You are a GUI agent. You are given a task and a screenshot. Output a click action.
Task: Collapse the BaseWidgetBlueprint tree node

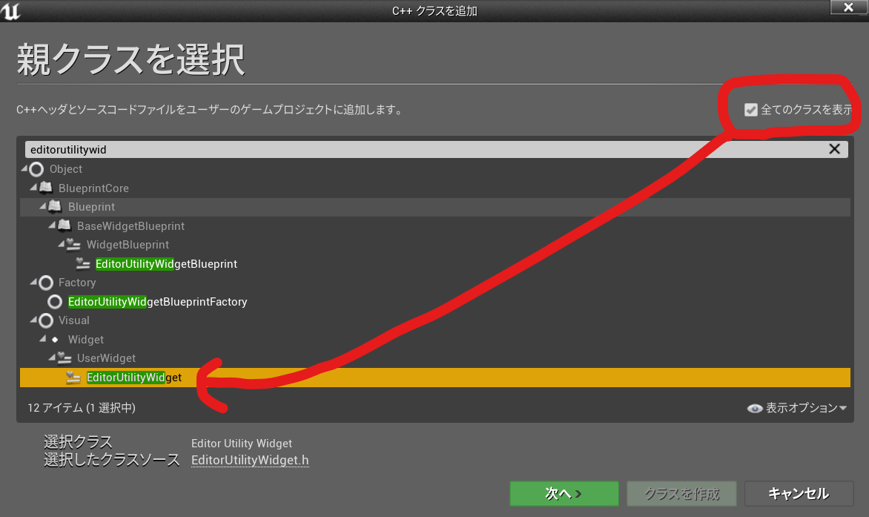point(52,225)
